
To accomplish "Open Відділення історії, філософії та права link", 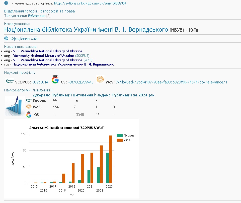I will [39, 11].
